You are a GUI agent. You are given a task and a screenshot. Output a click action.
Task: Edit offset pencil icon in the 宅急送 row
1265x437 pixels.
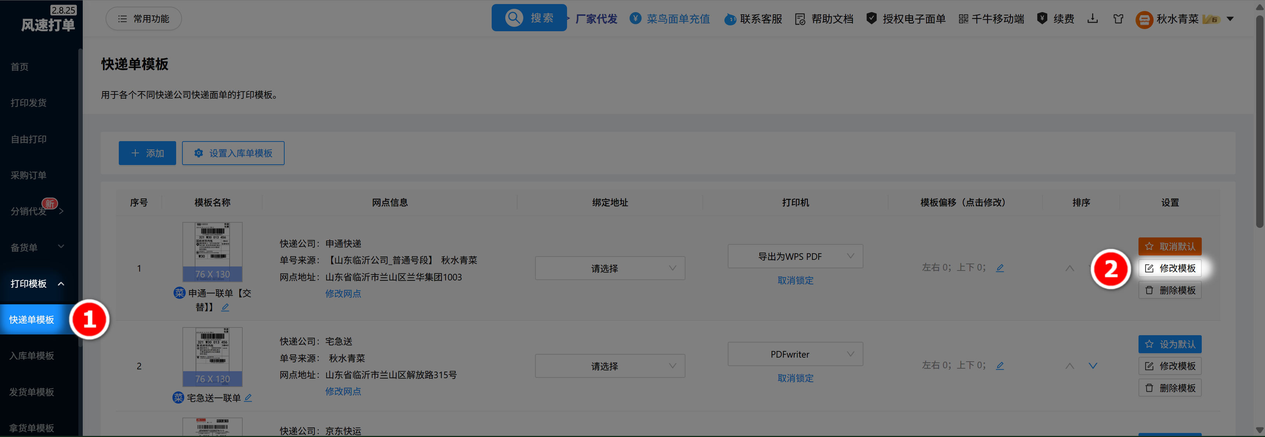pyautogui.click(x=1000, y=366)
